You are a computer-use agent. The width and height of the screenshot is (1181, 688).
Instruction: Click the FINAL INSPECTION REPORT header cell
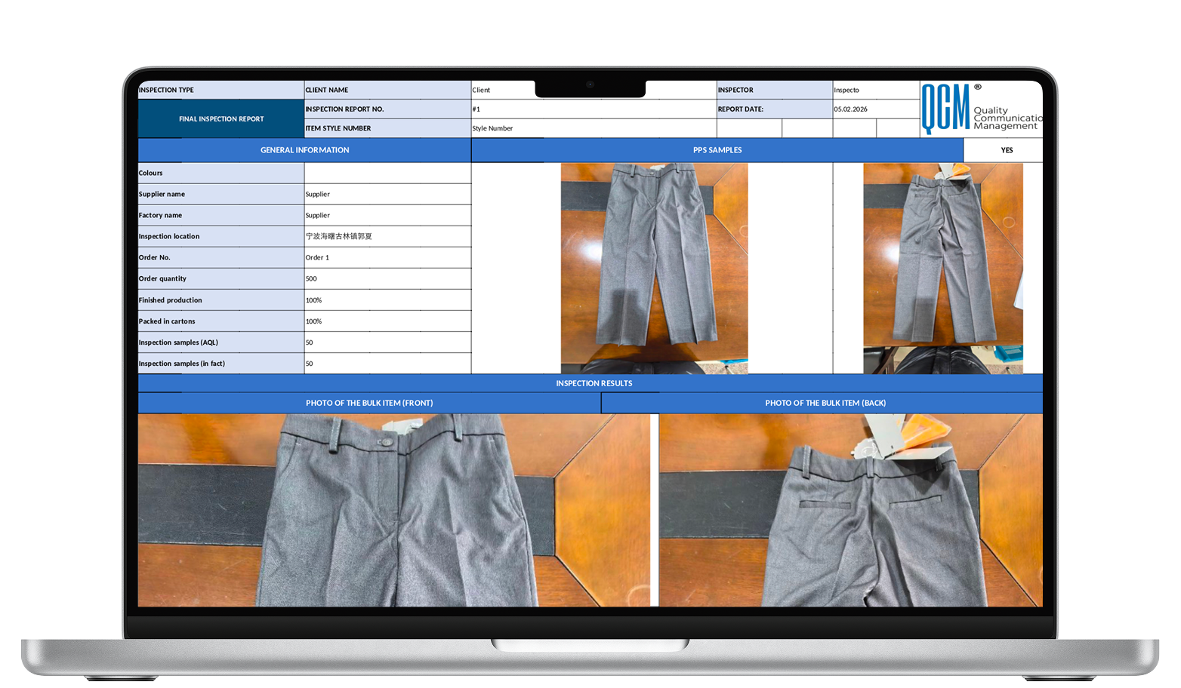click(220, 118)
